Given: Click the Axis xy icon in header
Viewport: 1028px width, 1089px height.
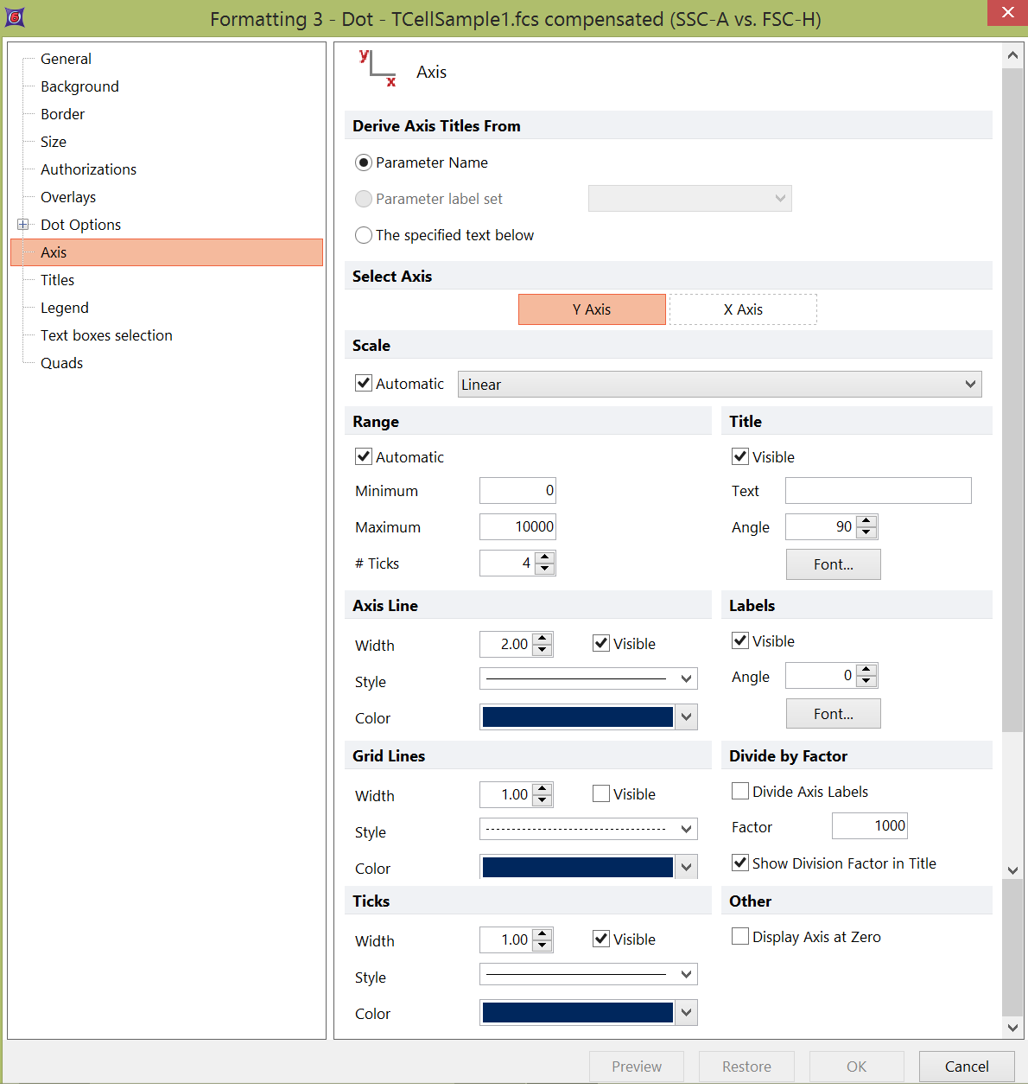Looking at the screenshot, I should pos(378,69).
